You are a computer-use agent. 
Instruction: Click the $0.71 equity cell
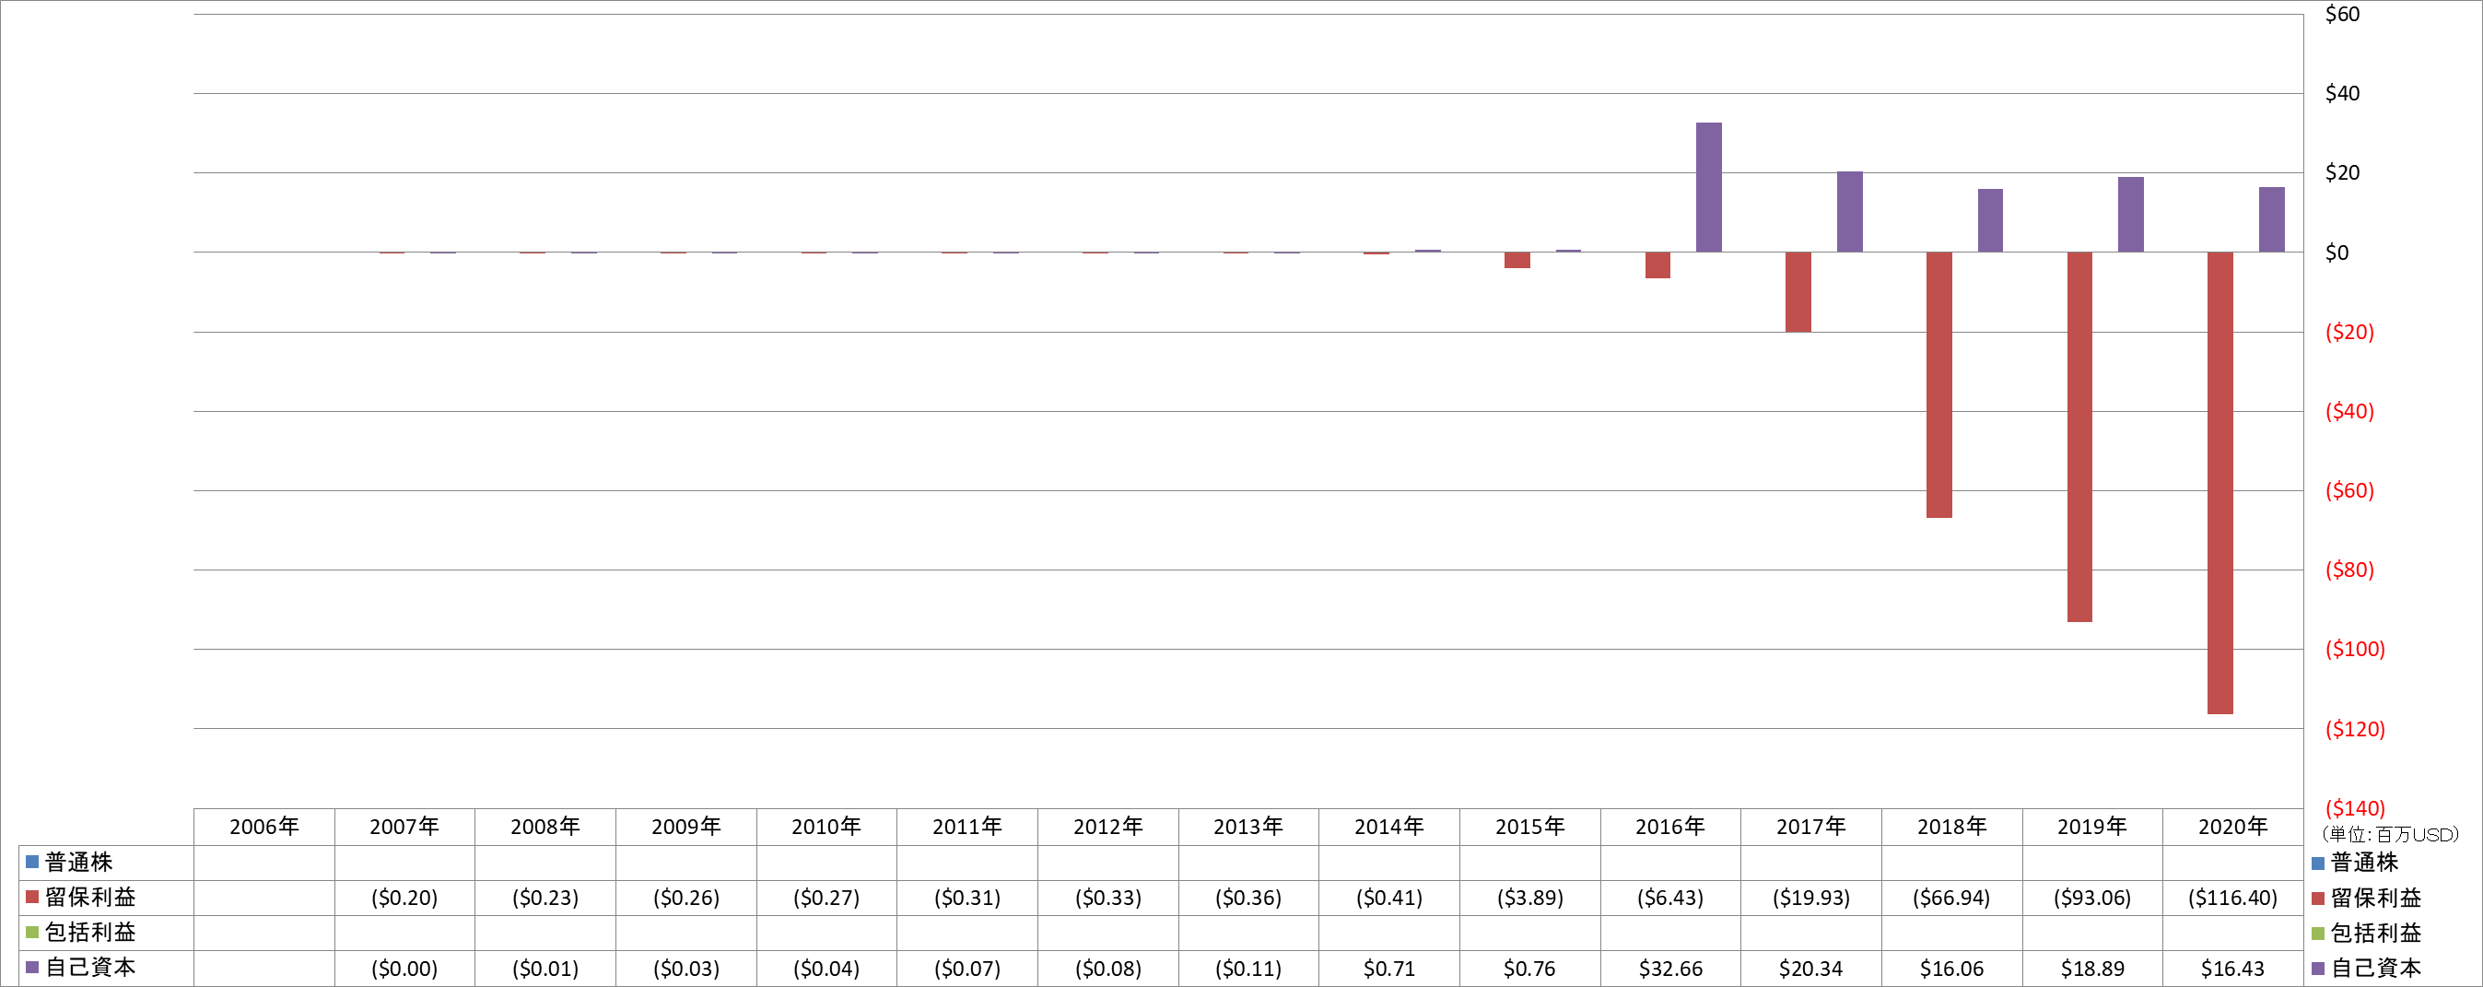coord(1390,969)
